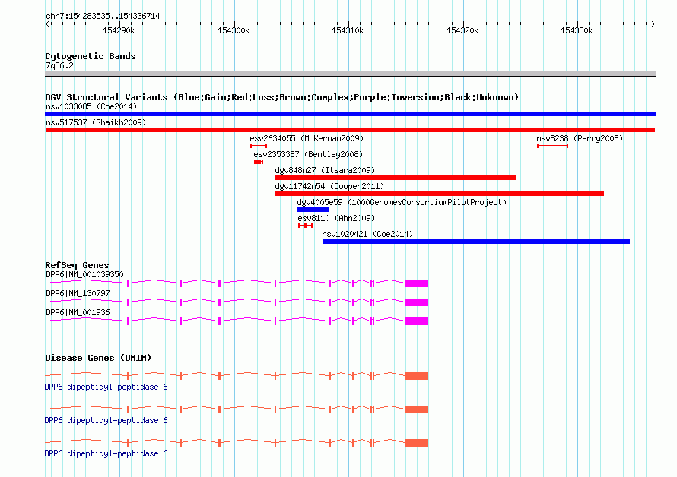
Task: Click the 154330k ruler tick label
Action: (577, 31)
